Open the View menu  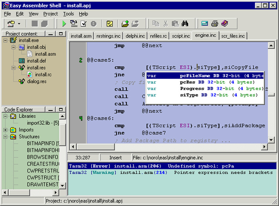coord(33,14)
